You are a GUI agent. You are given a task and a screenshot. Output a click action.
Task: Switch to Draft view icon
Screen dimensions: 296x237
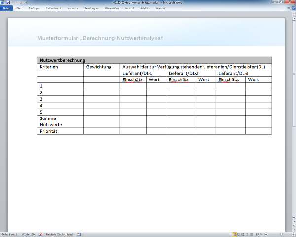251,234
